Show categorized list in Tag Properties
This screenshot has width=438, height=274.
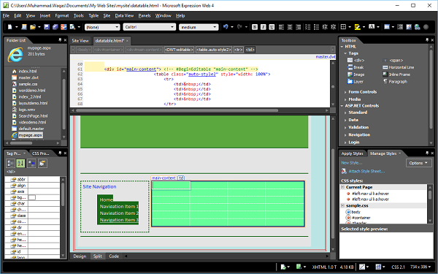coord(11,163)
